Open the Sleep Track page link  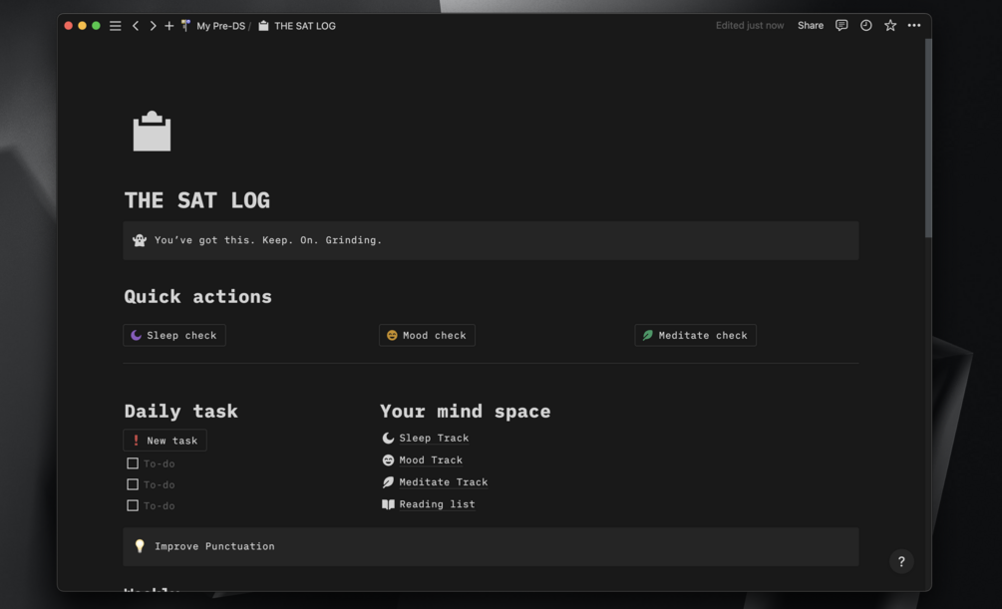click(x=434, y=438)
